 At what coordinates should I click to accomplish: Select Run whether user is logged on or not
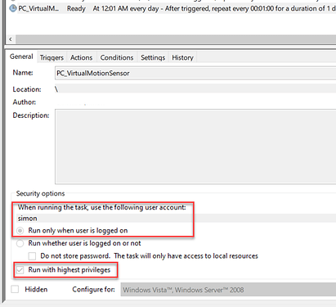(x=20, y=243)
